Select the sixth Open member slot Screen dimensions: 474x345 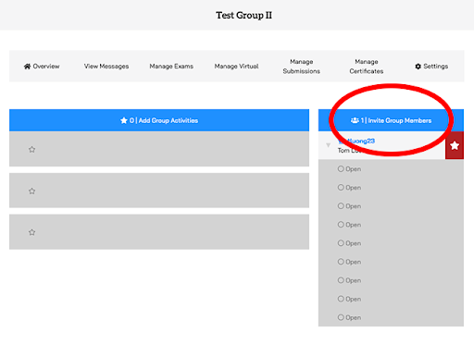tap(349, 262)
